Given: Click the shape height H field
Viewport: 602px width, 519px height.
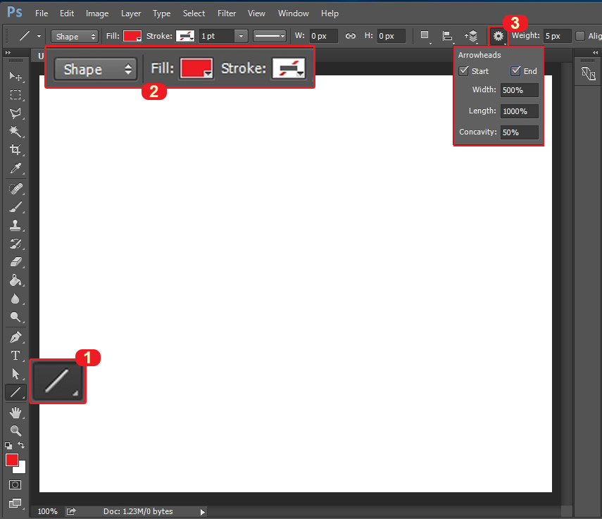Looking at the screenshot, I should click(x=391, y=36).
